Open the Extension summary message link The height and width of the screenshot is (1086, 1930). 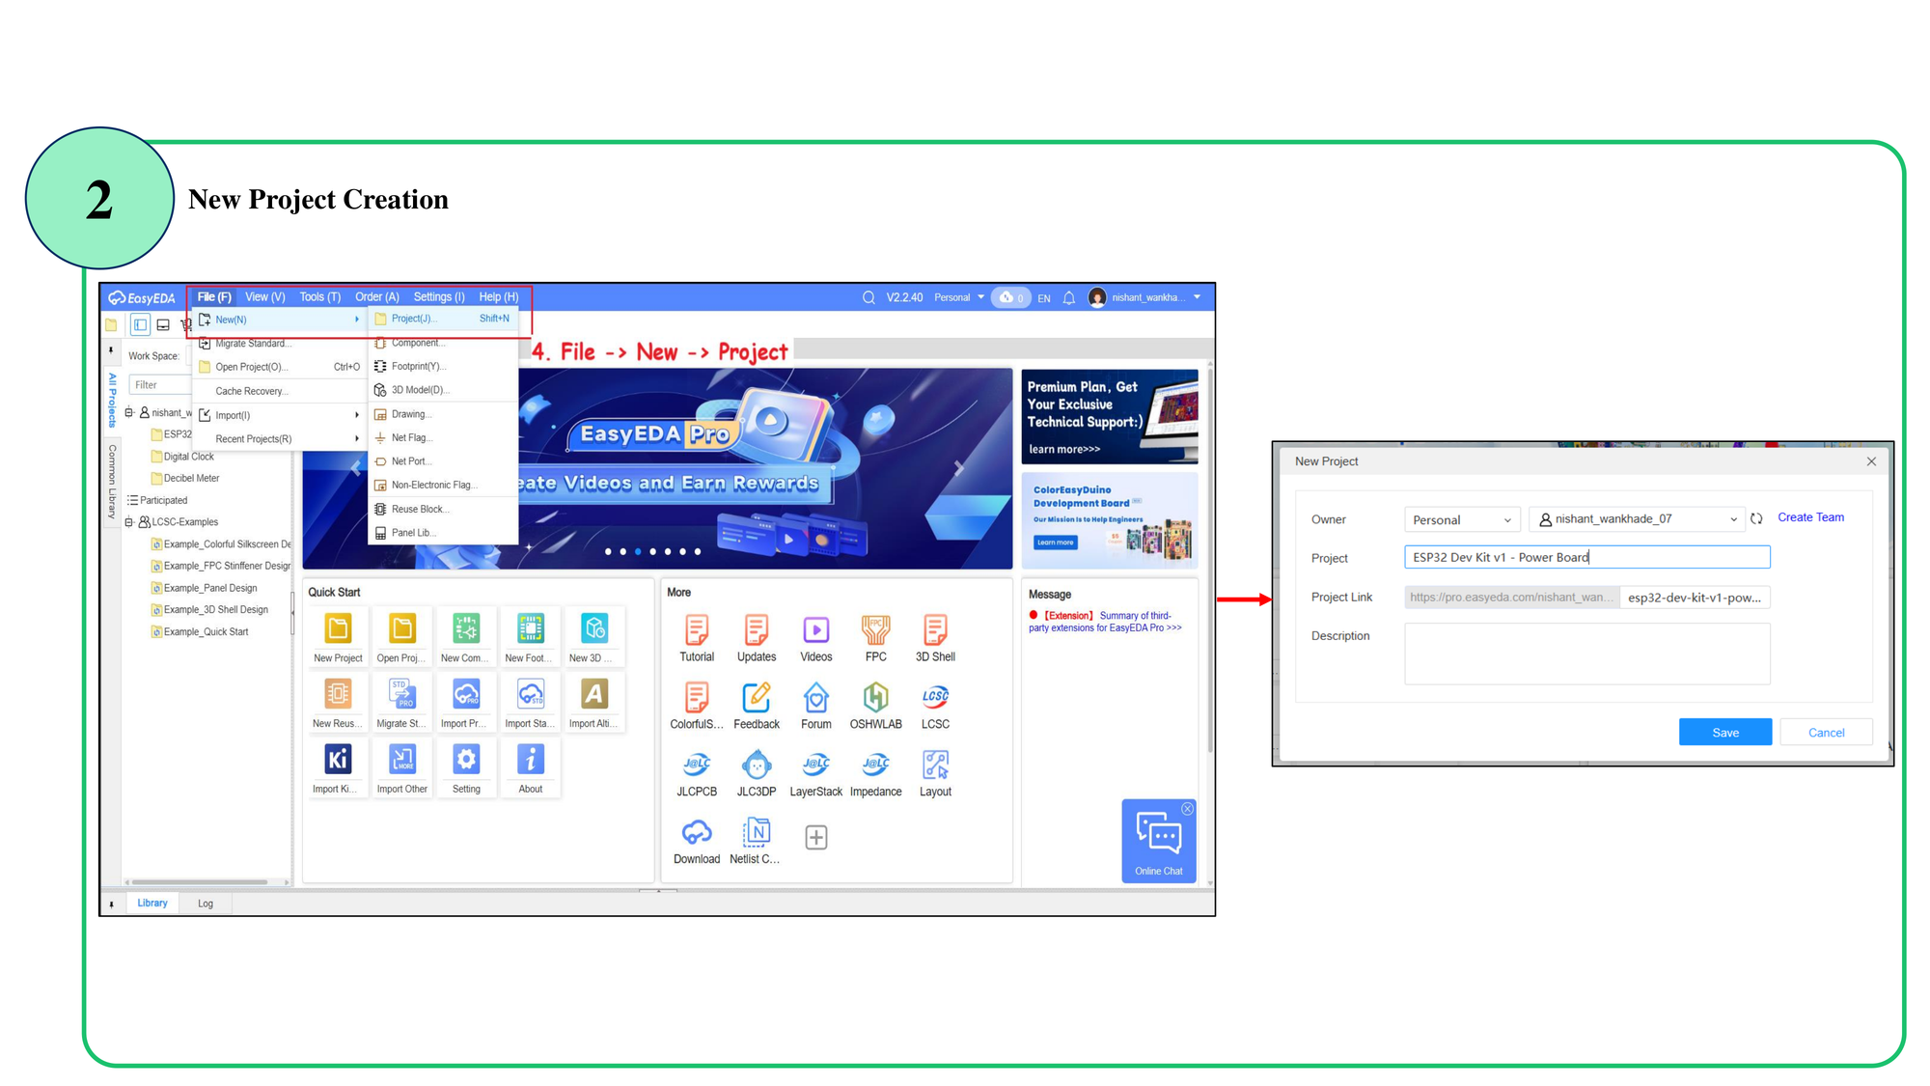coord(1105,622)
